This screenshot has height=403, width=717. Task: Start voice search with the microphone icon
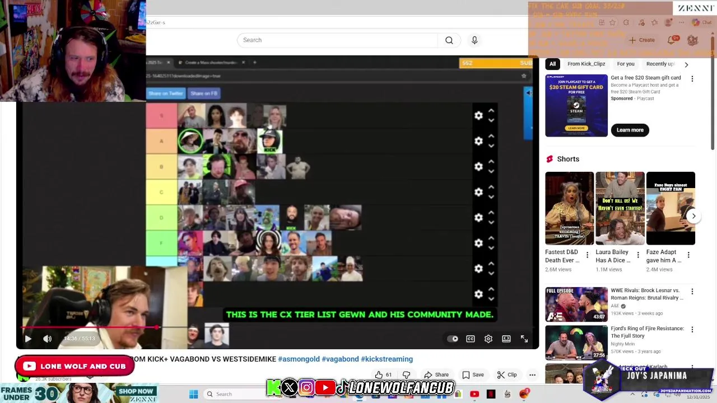click(x=474, y=40)
